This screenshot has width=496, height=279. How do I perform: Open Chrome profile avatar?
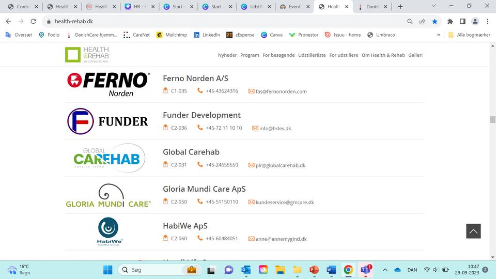pyautogui.click(x=475, y=21)
